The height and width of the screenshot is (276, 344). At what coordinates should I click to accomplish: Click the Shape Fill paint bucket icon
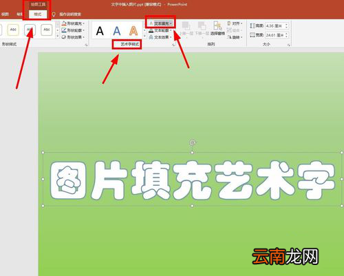(x=64, y=23)
